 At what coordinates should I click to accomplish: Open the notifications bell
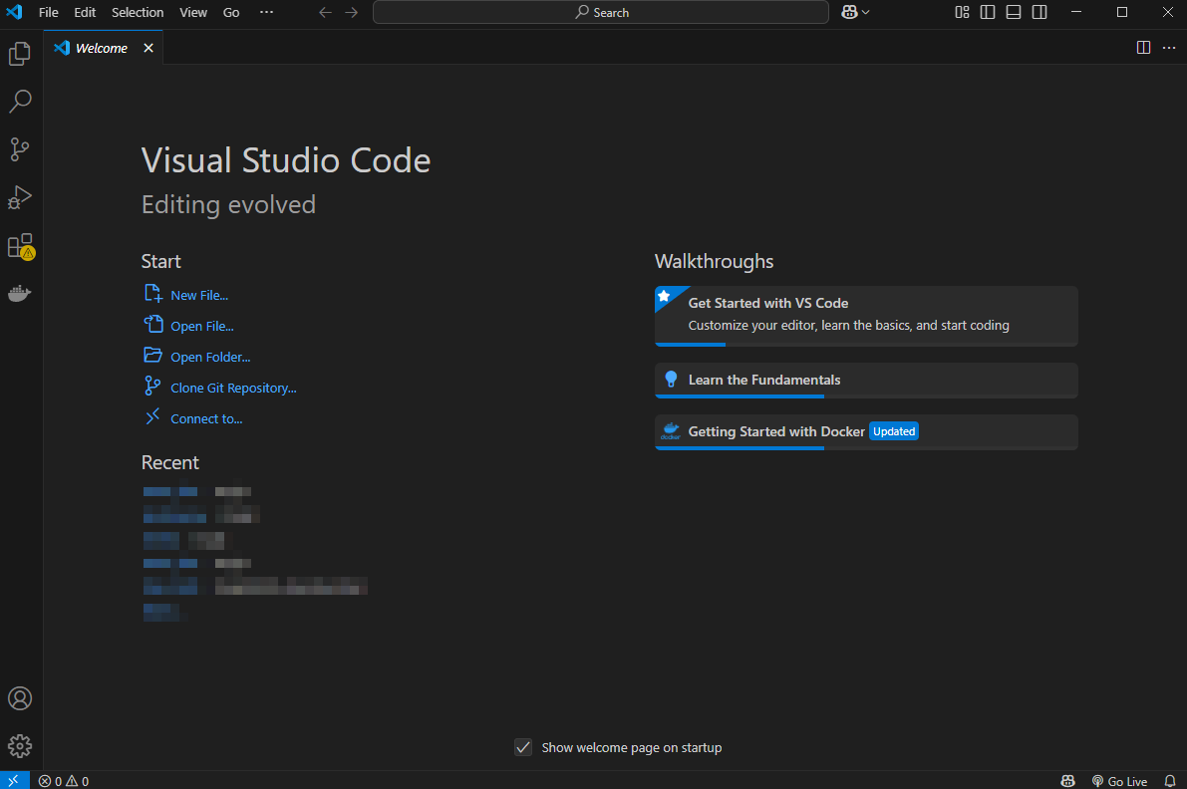point(1170,781)
